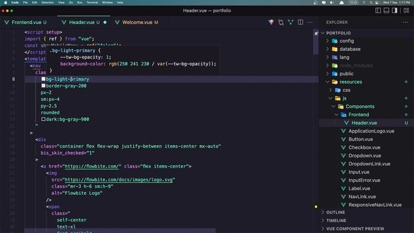Open the Selection menu

pos(47,3)
